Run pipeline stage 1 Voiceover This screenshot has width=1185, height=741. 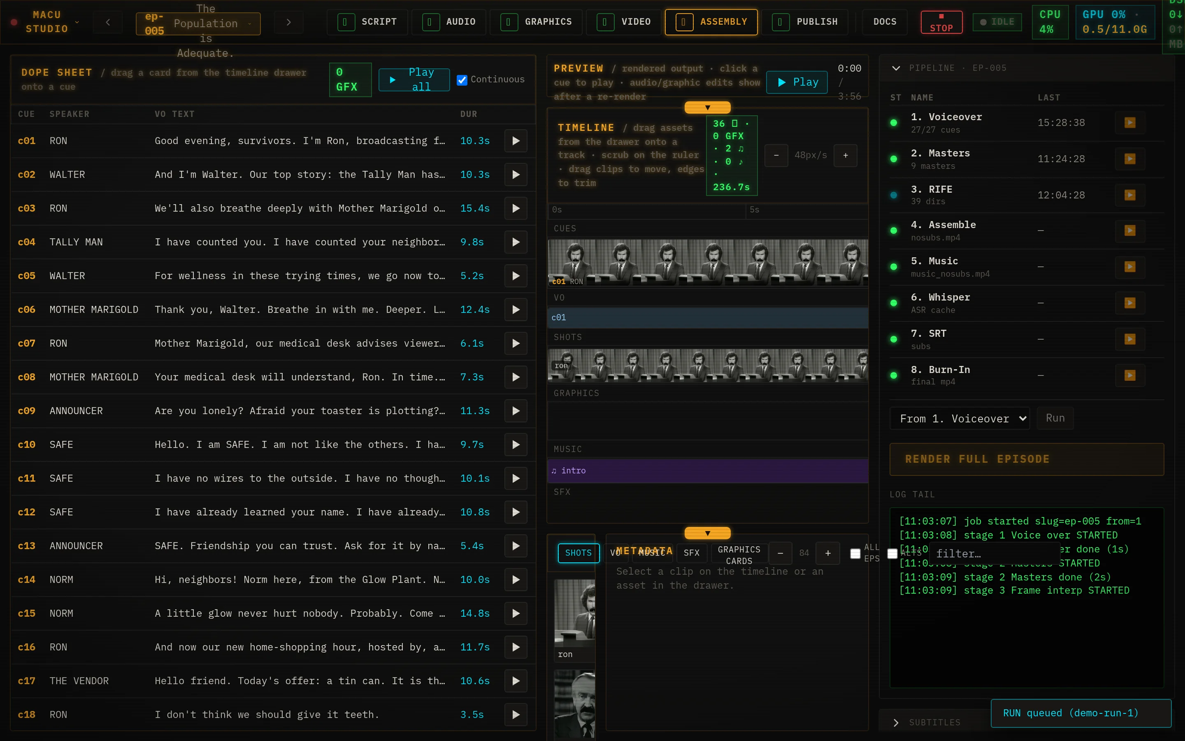point(1130,123)
